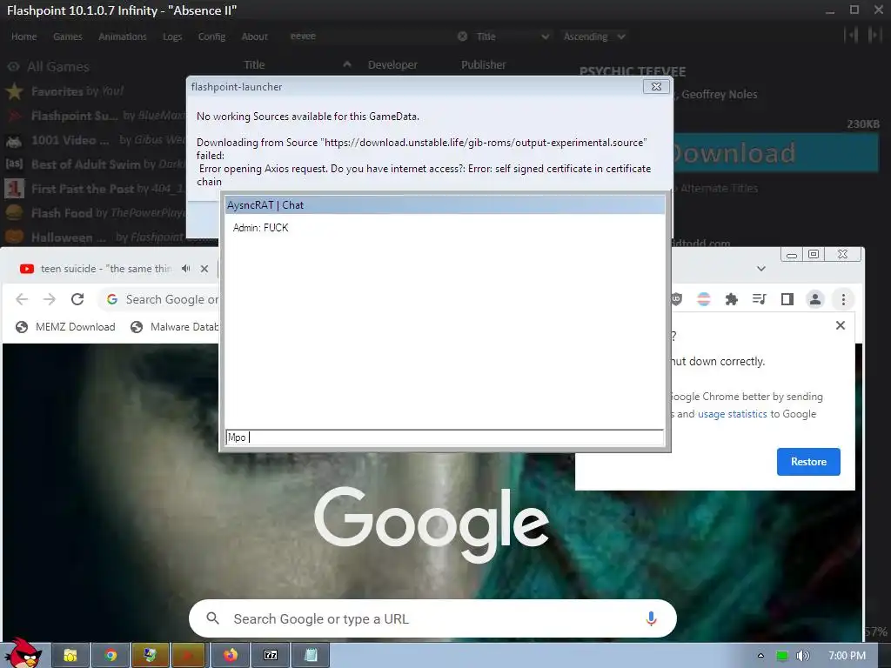
Task: Open the Chrome media controls icon
Action: pyautogui.click(x=759, y=299)
